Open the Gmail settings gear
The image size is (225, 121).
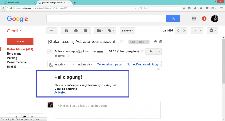(x=213, y=31)
